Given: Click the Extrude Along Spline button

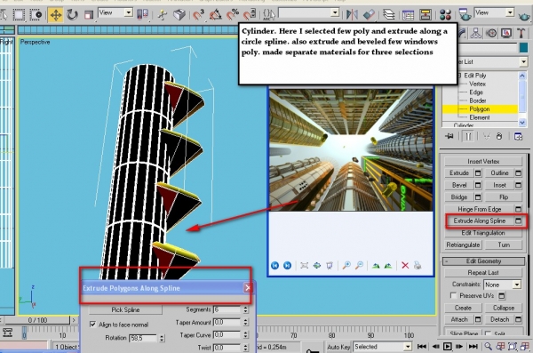Looking at the screenshot, I should 480,221.
